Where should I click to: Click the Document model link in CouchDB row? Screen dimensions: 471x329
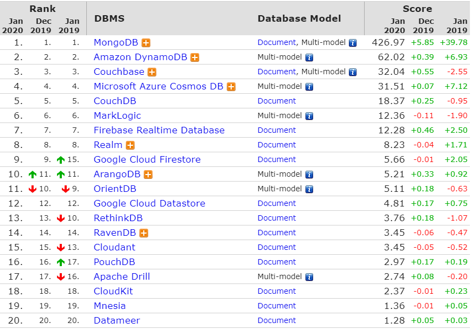277,101
